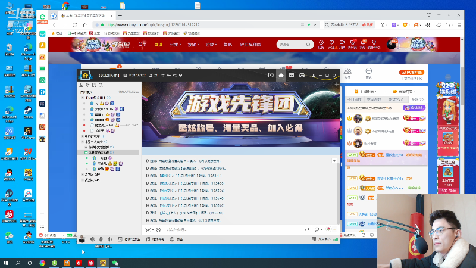Open the game controller icon in YY header

302,76
